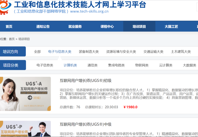Open 大国工匠 navigation item
The image size is (198, 137).
[171, 26]
